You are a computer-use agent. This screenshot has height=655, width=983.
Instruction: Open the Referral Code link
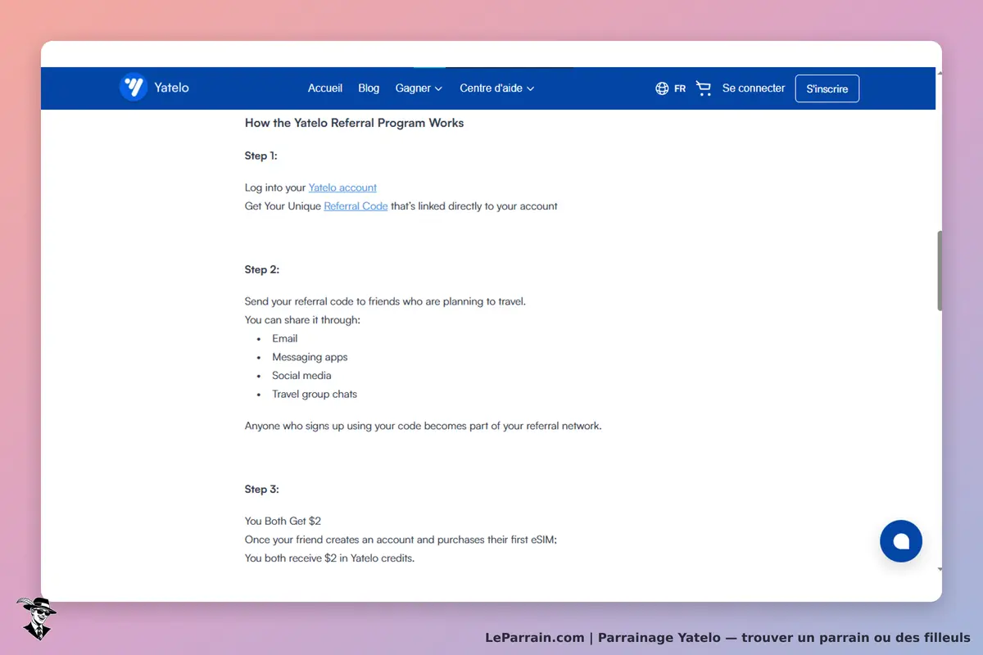(x=356, y=206)
